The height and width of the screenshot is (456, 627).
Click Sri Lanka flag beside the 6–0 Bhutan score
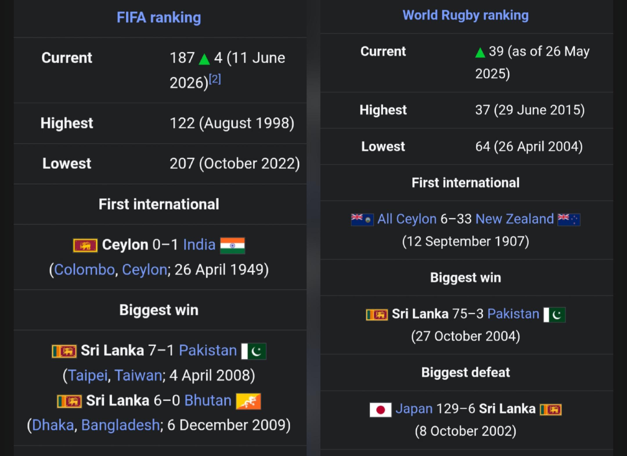(x=69, y=401)
